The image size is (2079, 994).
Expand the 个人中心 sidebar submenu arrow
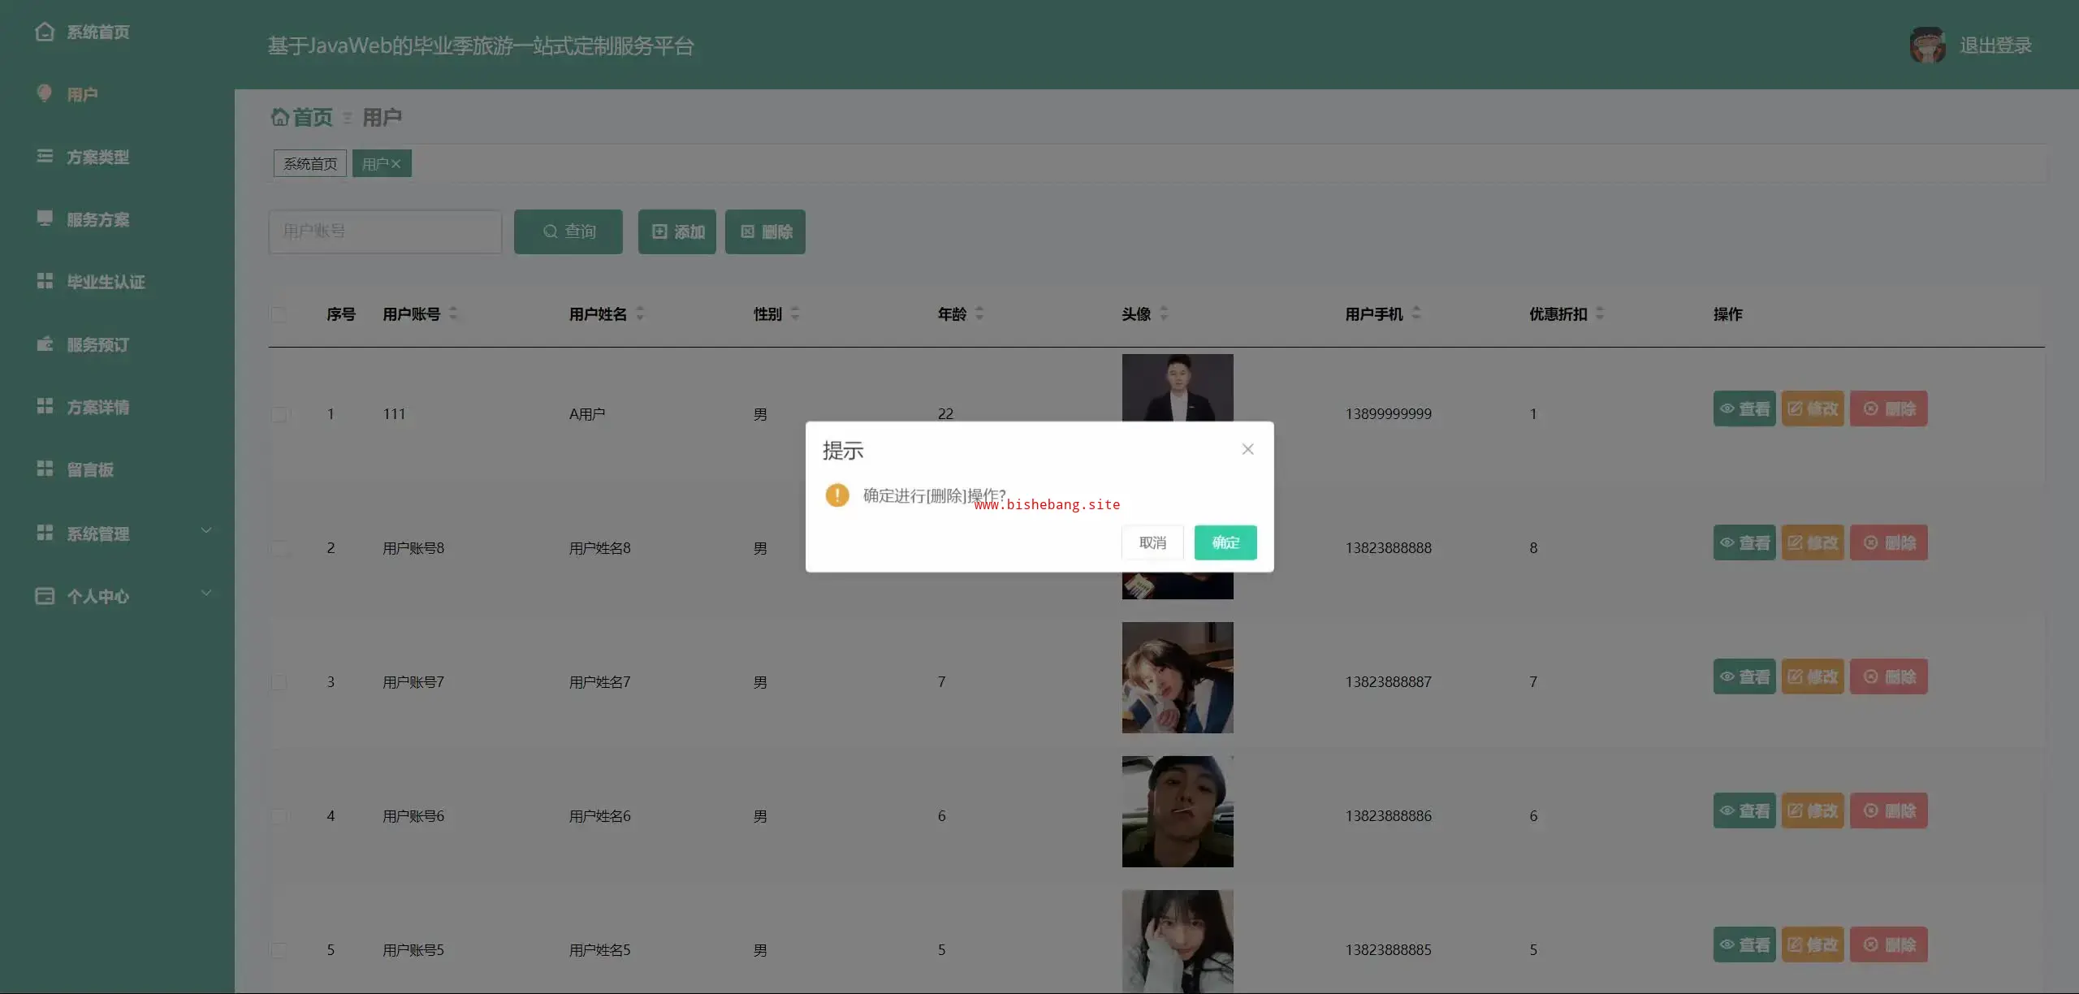tap(206, 594)
